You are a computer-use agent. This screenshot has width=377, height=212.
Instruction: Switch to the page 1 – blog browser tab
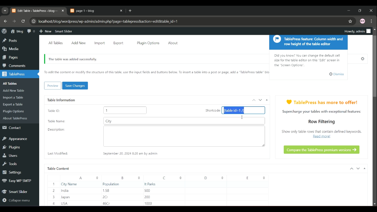[97, 11]
